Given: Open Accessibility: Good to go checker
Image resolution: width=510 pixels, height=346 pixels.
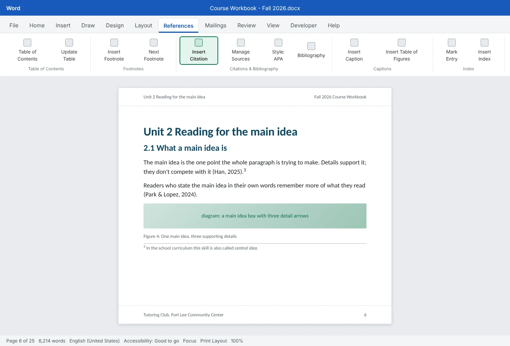Looking at the screenshot, I should pos(151,341).
